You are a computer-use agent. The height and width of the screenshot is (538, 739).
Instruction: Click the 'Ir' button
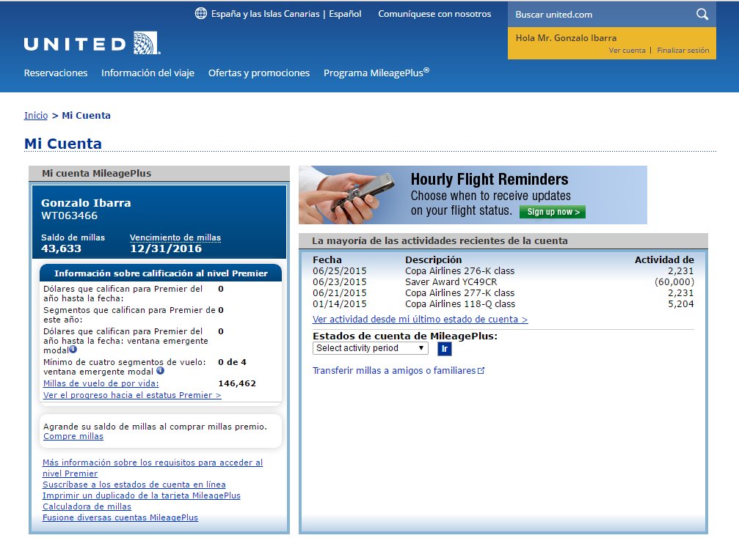445,348
